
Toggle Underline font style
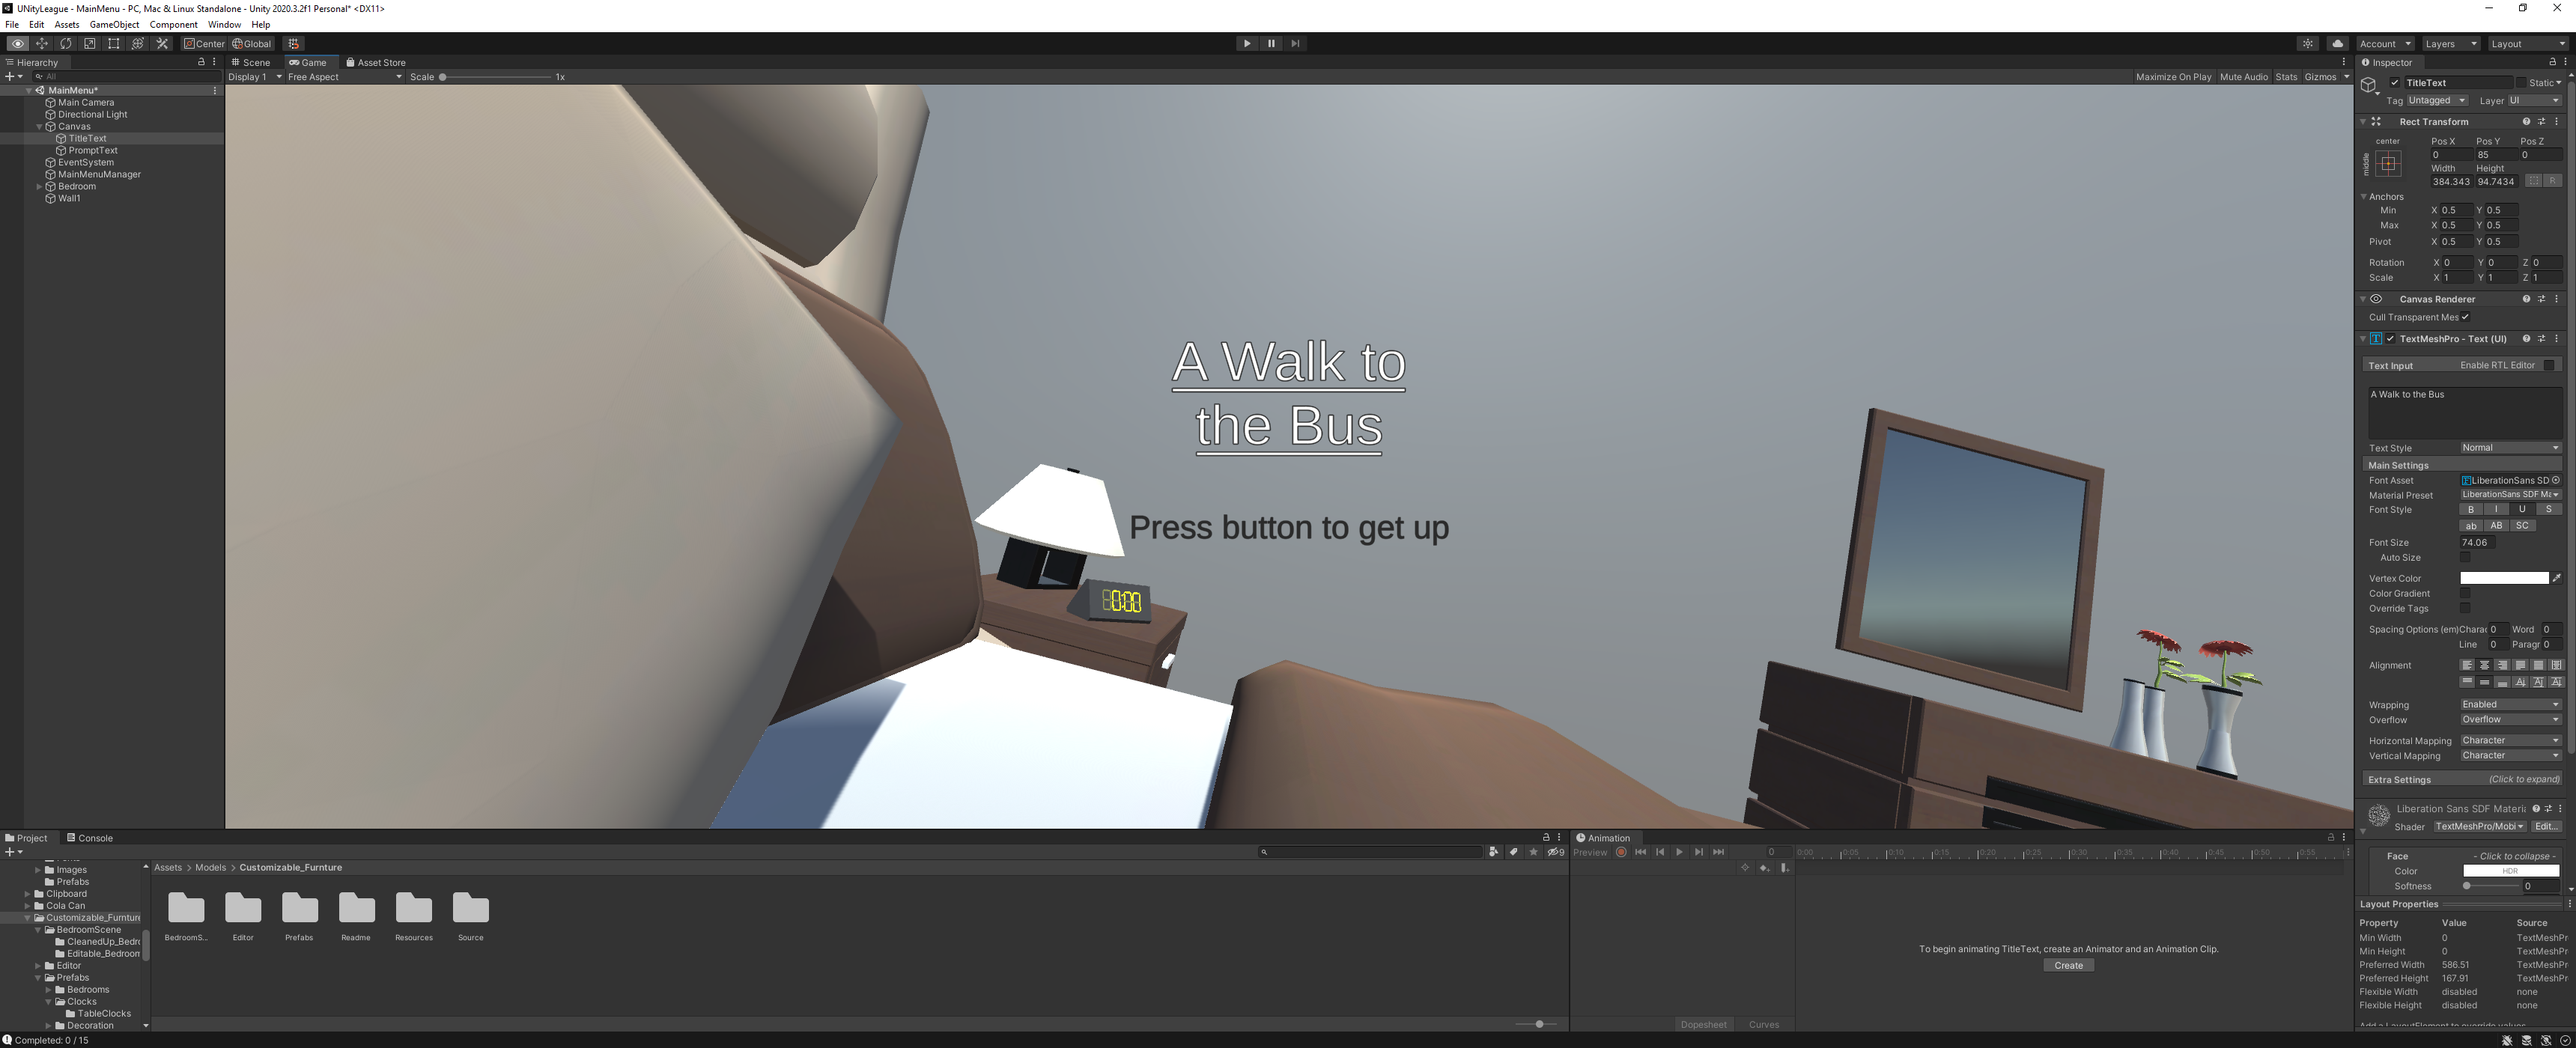[x=2522, y=509]
